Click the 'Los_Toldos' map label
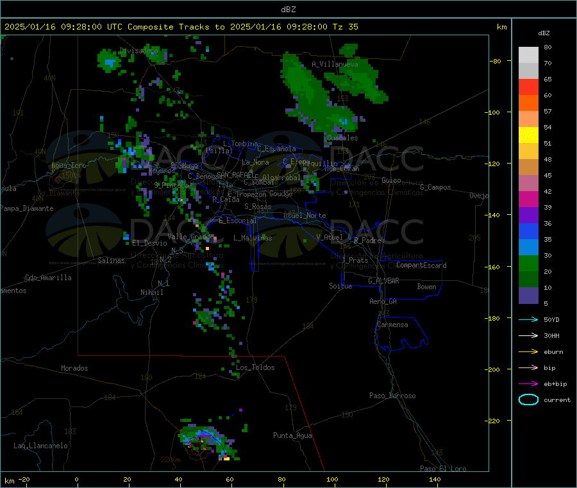Image resolution: width=577 pixels, height=488 pixels. pyautogui.click(x=255, y=367)
